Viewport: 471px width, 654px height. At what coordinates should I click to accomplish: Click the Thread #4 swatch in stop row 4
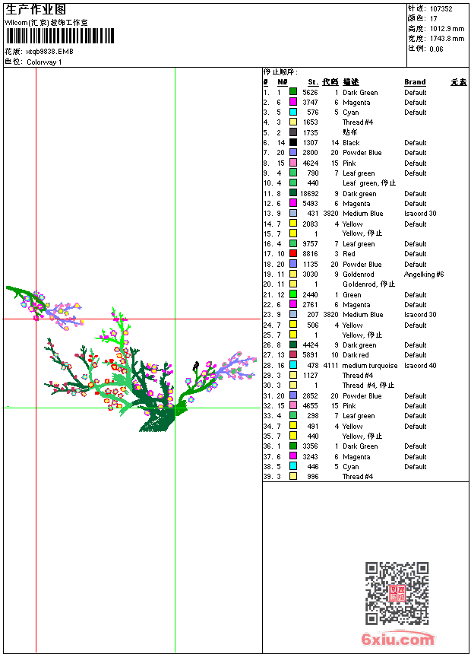(293, 122)
